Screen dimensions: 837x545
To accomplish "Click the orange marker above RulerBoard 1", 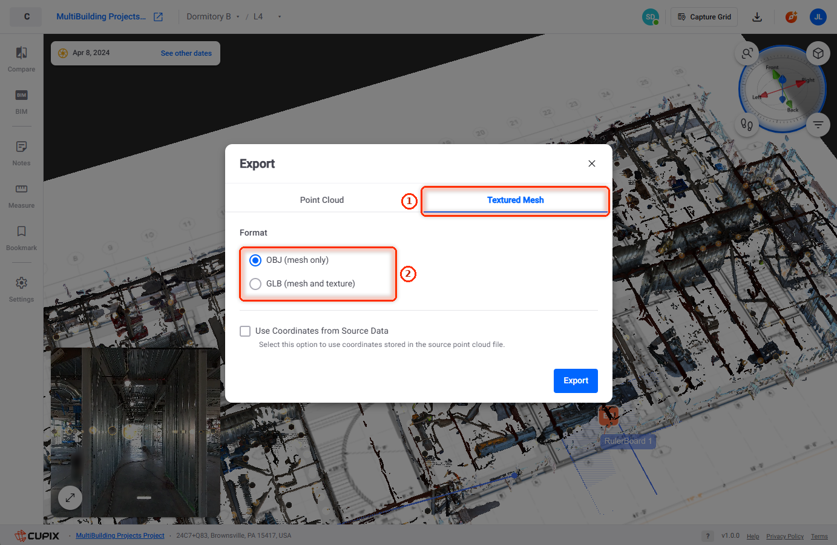I will (608, 416).
